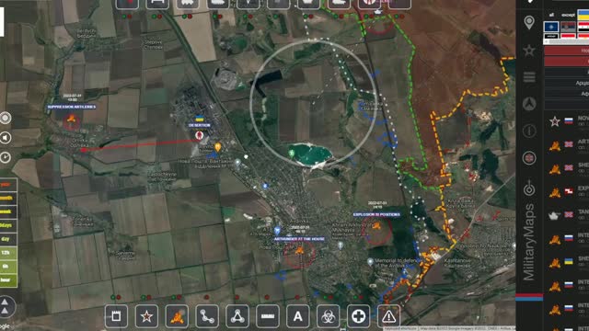This screenshot has height=331, width=589.
Task: Select the explosion event tool
Action: (x=177, y=316)
